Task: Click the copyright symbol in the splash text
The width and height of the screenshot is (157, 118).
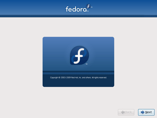Action: [59, 77]
